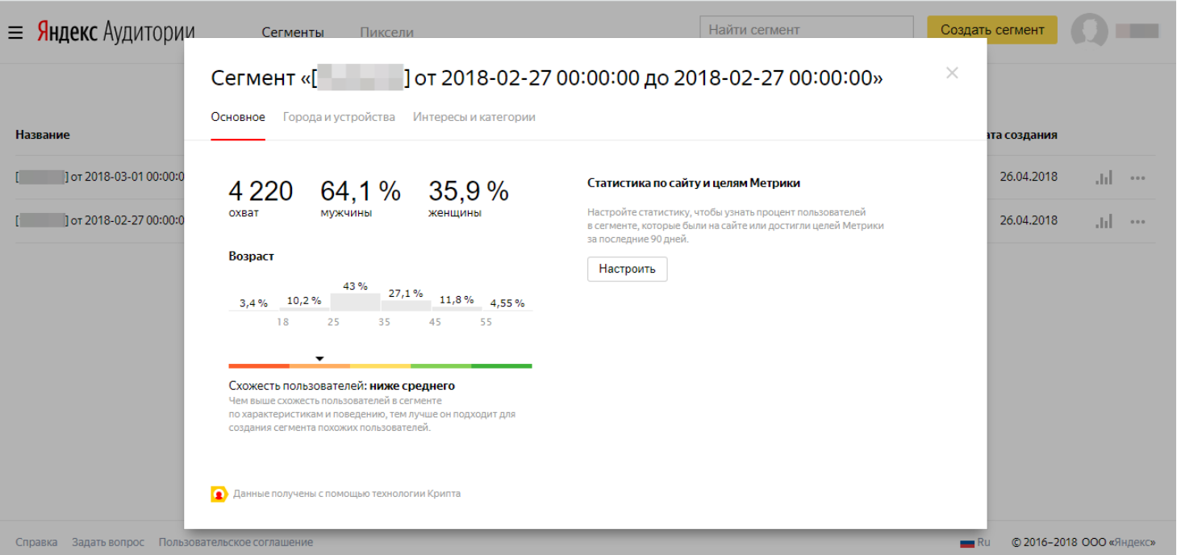Open statistics chart icon for 2018-02-27 segment

(x=1104, y=221)
